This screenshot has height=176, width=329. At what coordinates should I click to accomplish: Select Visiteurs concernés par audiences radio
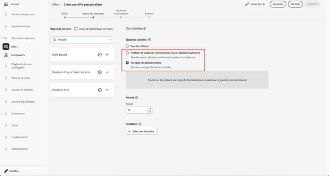127,53
